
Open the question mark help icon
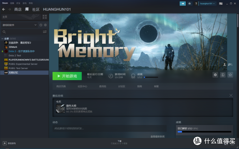(196, 4)
